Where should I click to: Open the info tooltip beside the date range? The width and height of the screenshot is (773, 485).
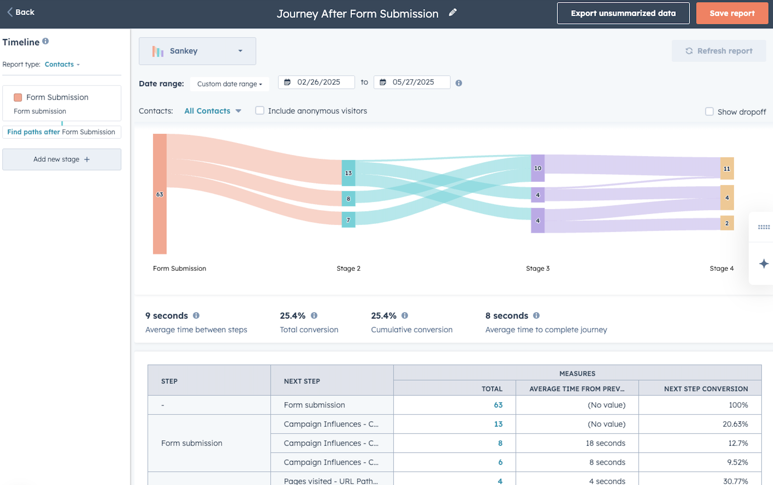coord(459,83)
